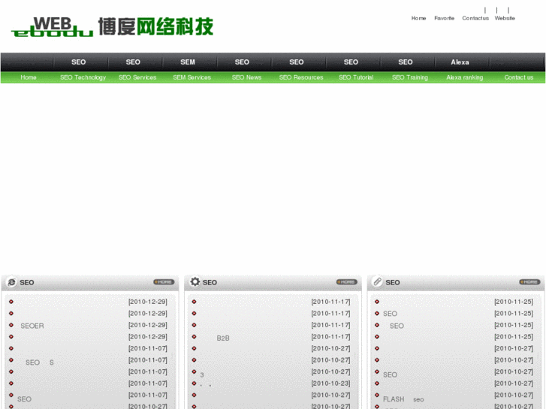Open the SEOER article link

click(32, 326)
